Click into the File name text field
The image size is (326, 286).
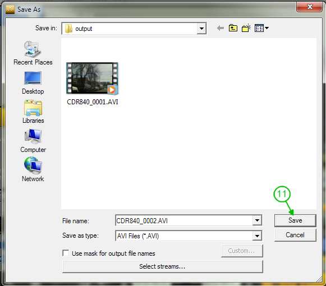point(184,220)
